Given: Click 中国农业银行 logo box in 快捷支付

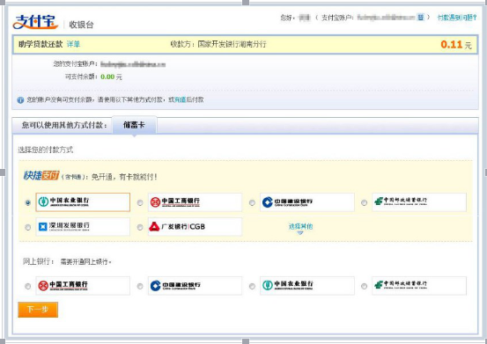Looking at the screenshot, I should coord(83,202).
